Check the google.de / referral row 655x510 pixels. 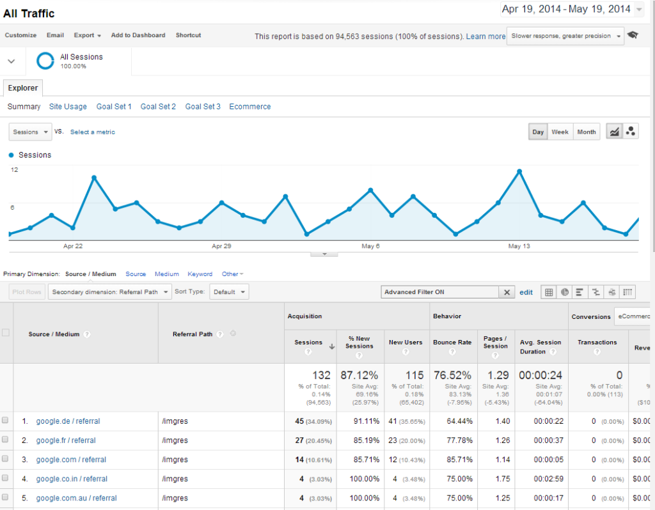point(5,421)
